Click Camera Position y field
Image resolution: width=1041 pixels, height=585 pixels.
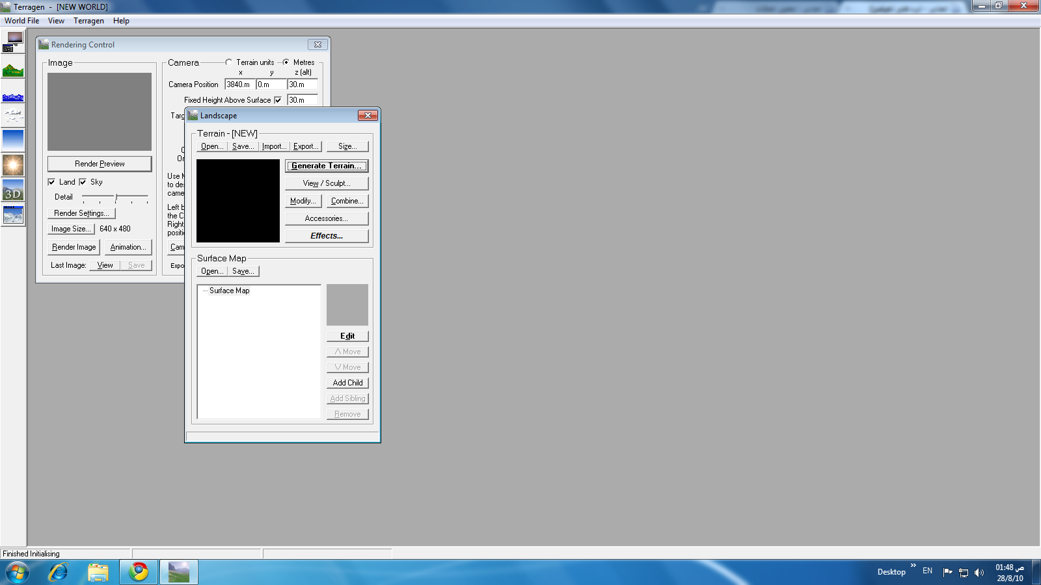coord(271,84)
